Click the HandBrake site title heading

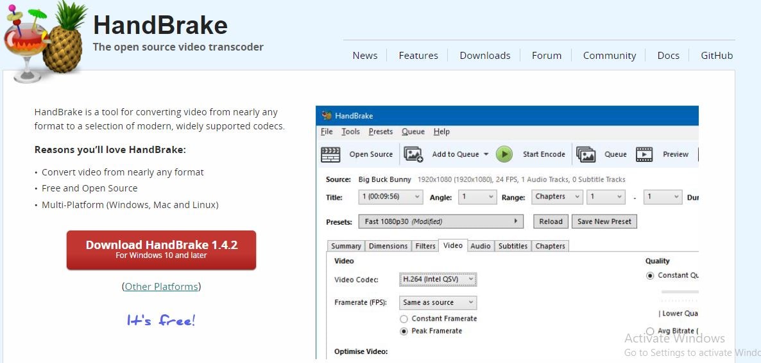160,25
